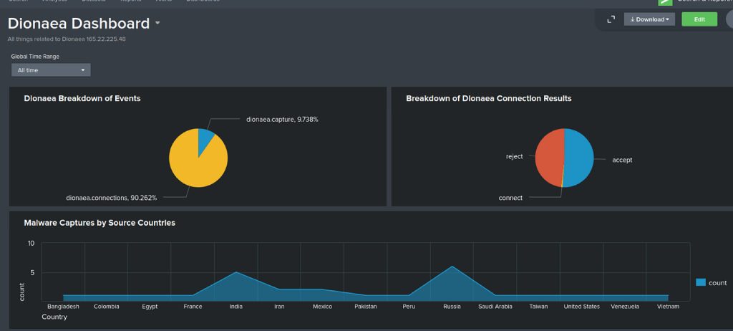Enter fullscreen mode with the expand icon
The width and height of the screenshot is (733, 331).
[611, 19]
